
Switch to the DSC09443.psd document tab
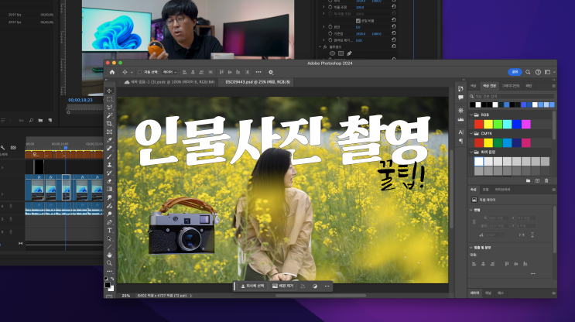pos(258,82)
